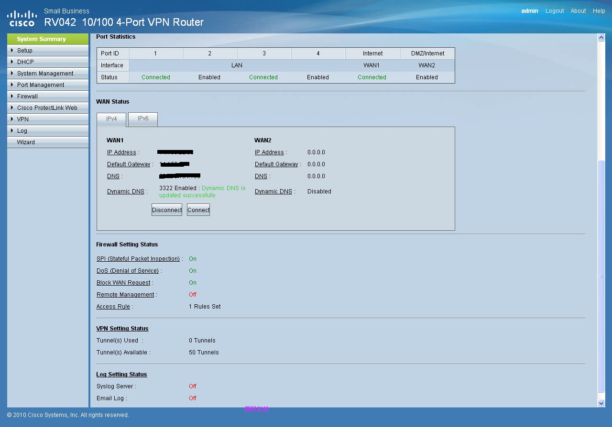
Task: Open Block WAN Request link
Action: point(123,283)
